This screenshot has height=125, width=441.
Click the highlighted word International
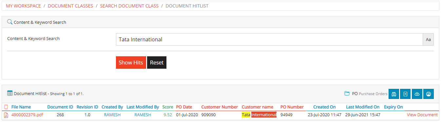264,115
